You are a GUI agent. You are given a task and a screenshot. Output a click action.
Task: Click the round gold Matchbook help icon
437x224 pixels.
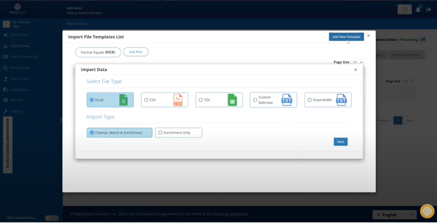(x=427, y=211)
